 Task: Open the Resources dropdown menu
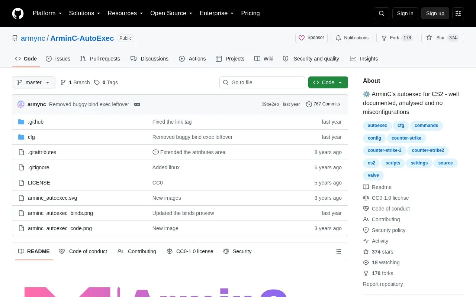[x=125, y=13]
